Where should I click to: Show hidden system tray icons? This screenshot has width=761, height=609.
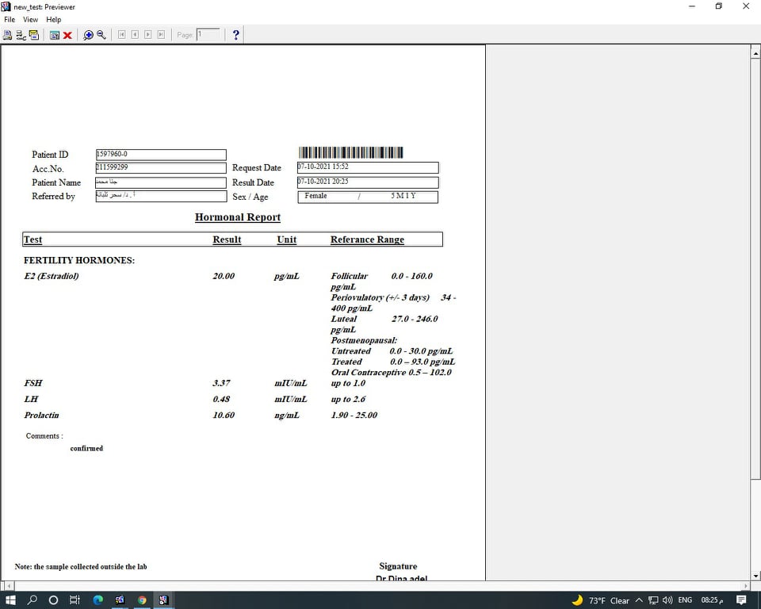639,600
